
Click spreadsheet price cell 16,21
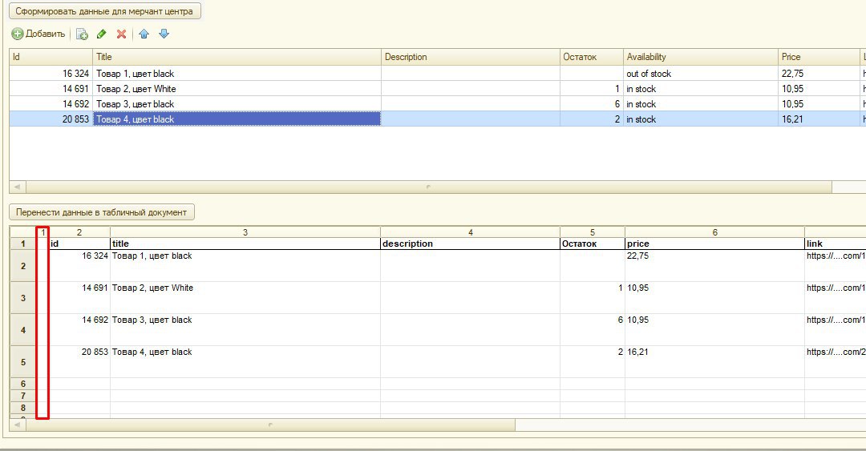pos(714,362)
